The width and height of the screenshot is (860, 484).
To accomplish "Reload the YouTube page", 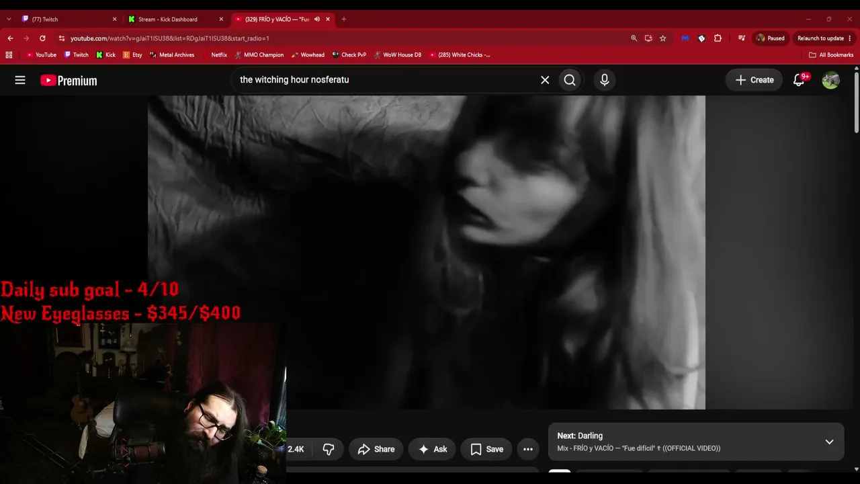I will [42, 38].
